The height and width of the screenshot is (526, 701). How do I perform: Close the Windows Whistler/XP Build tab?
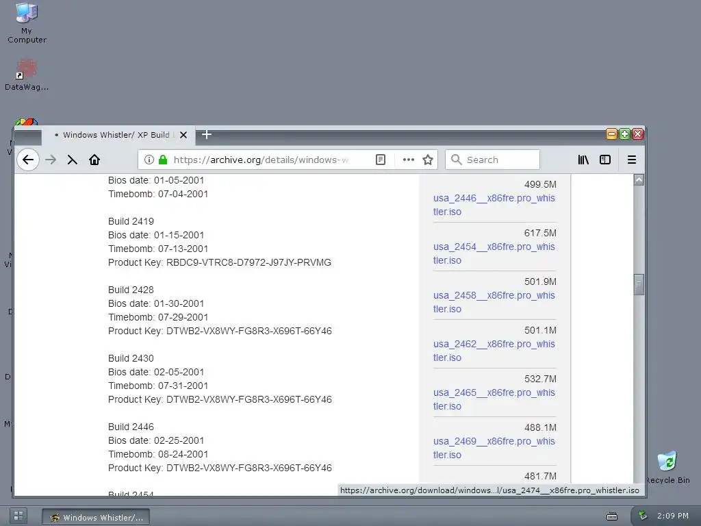click(183, 135)
